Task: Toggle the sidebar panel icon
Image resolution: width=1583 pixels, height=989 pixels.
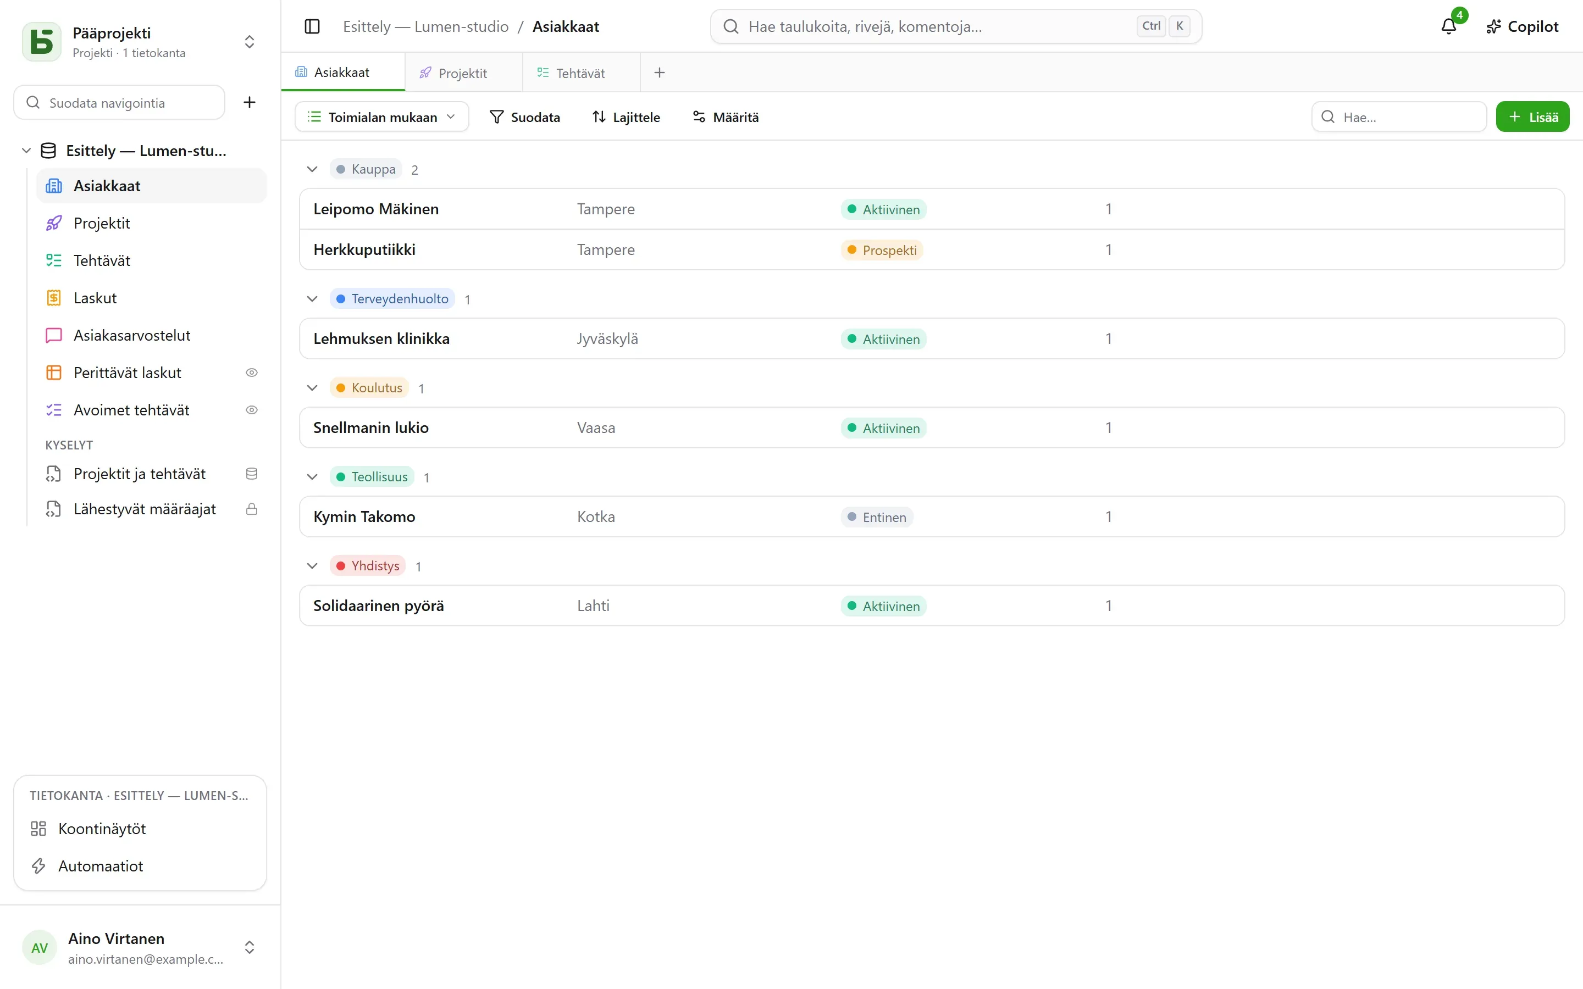Action: pos(312,26)
